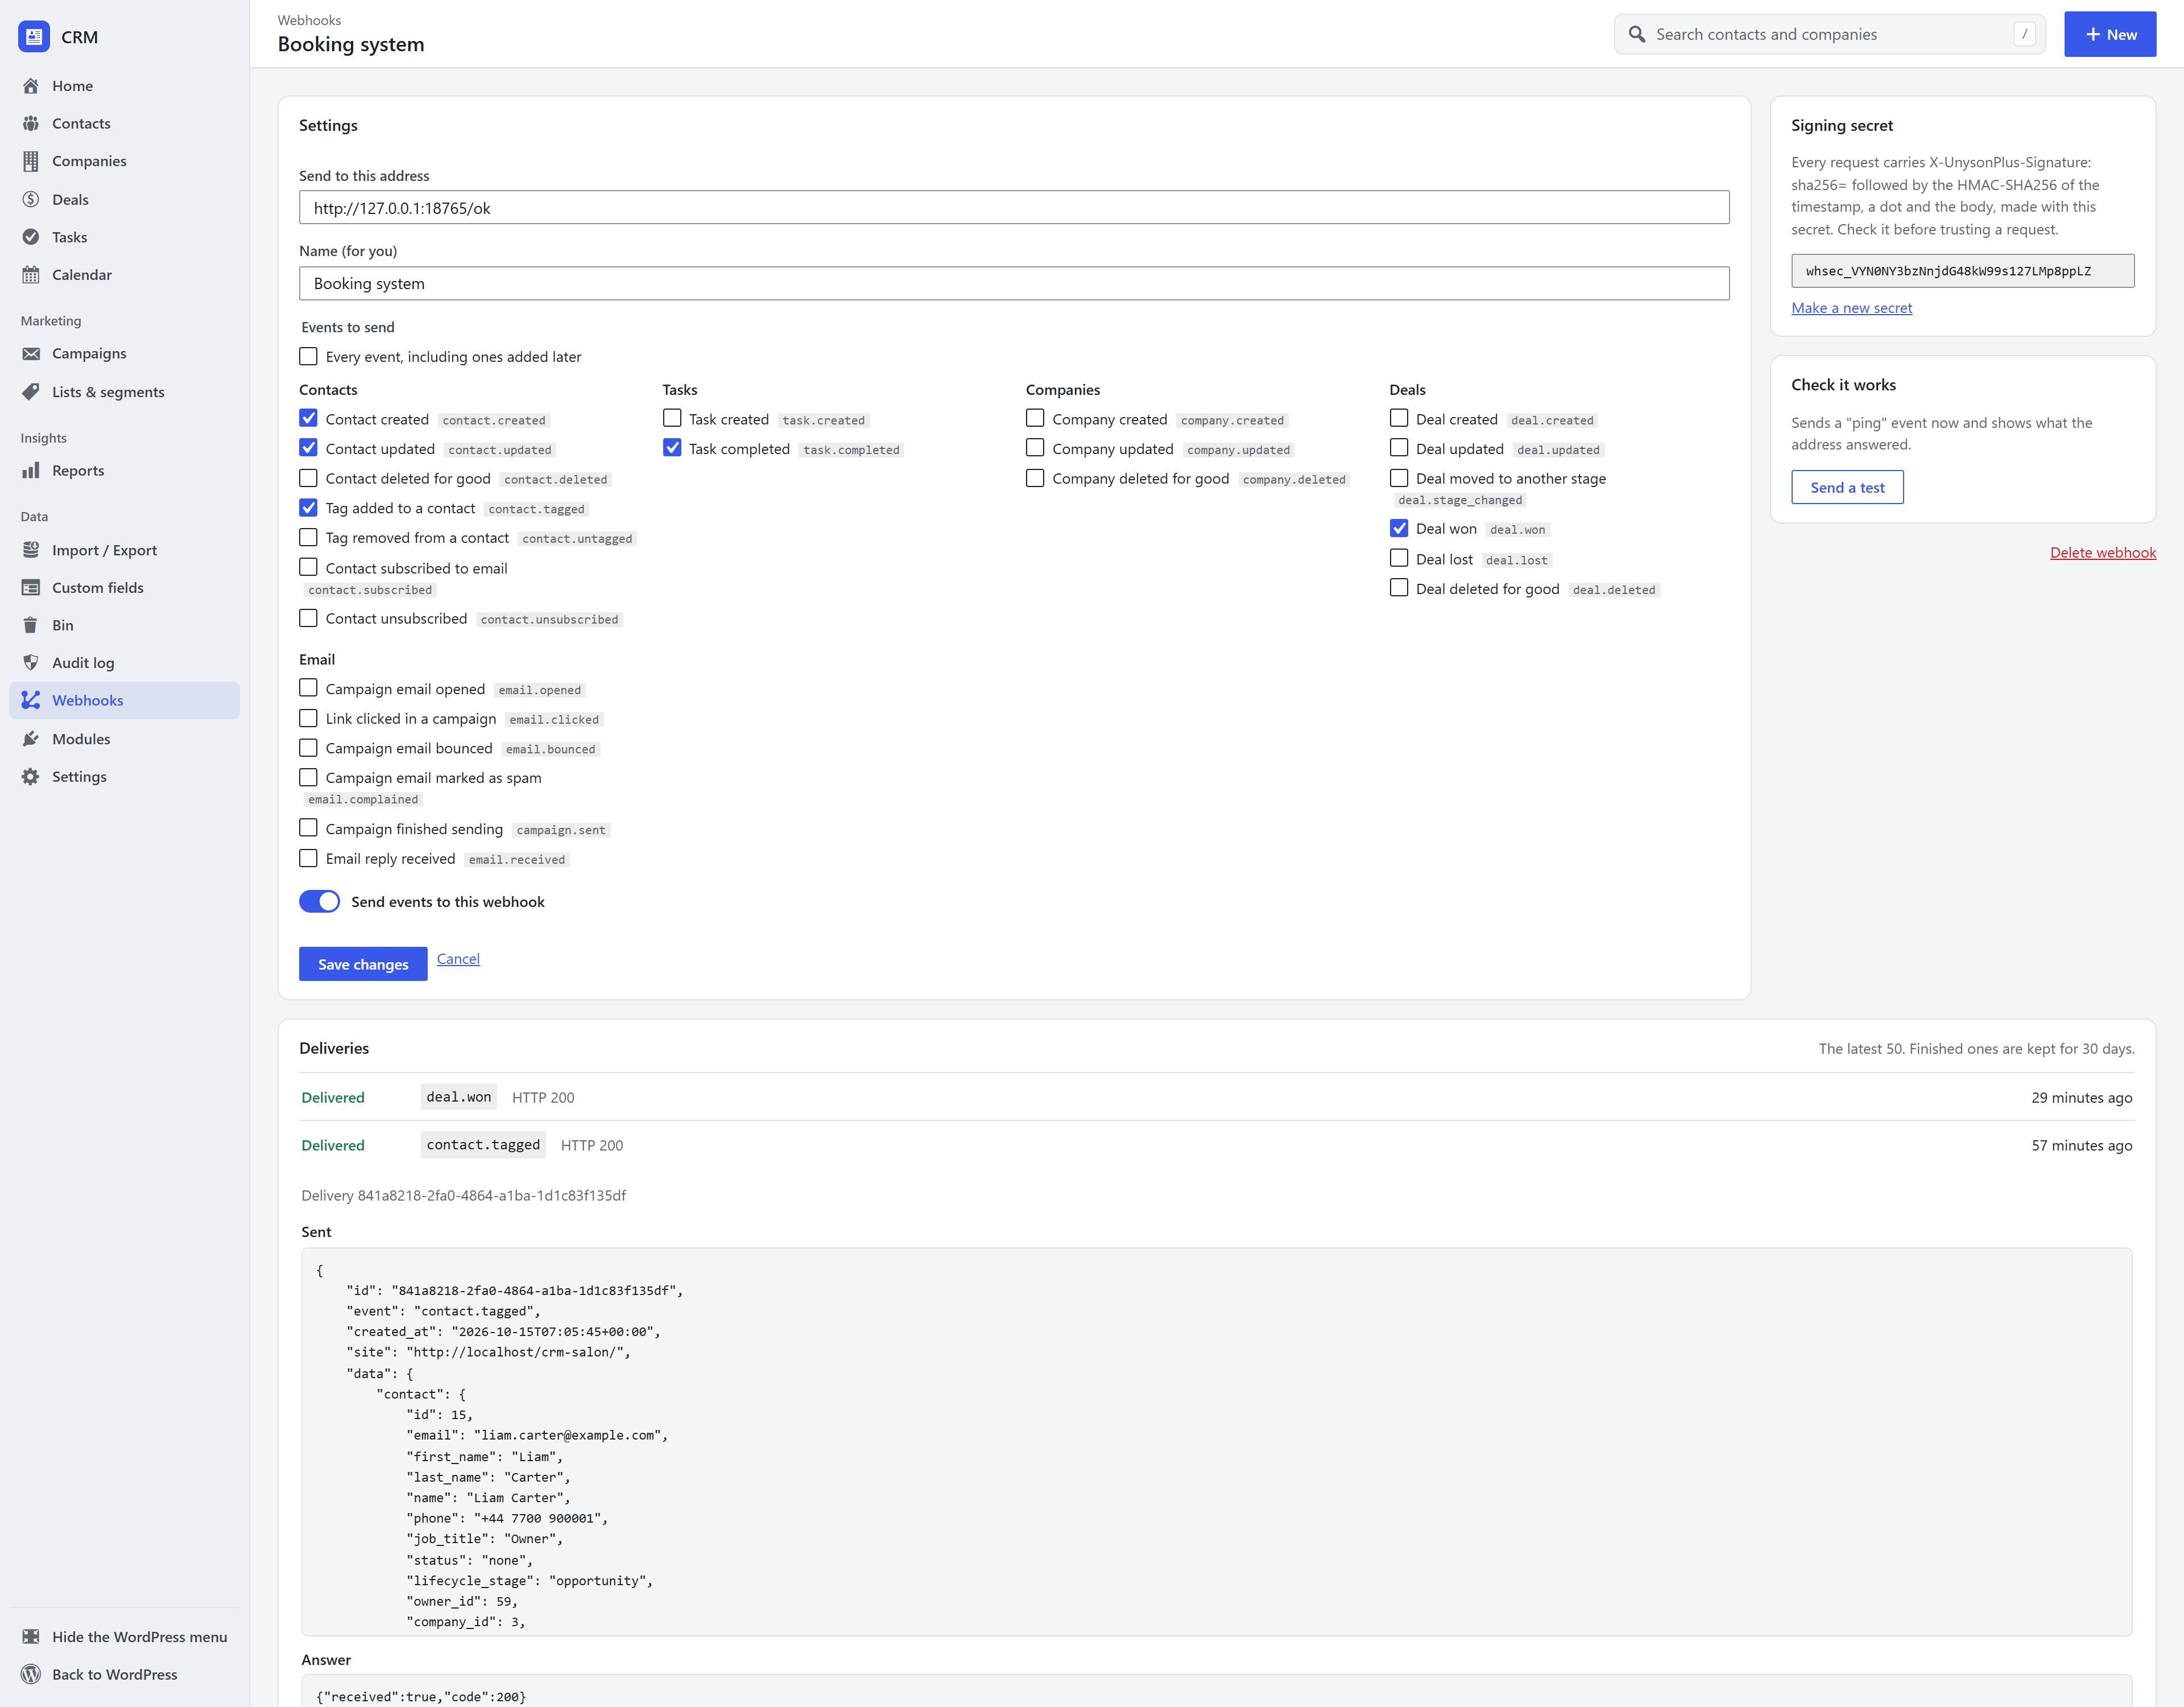Check Campaign email opened event

308,688
